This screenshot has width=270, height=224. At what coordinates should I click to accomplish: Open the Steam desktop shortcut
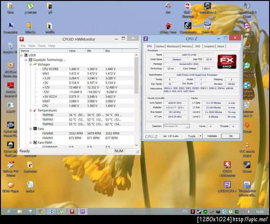click(x=247, y=165)
